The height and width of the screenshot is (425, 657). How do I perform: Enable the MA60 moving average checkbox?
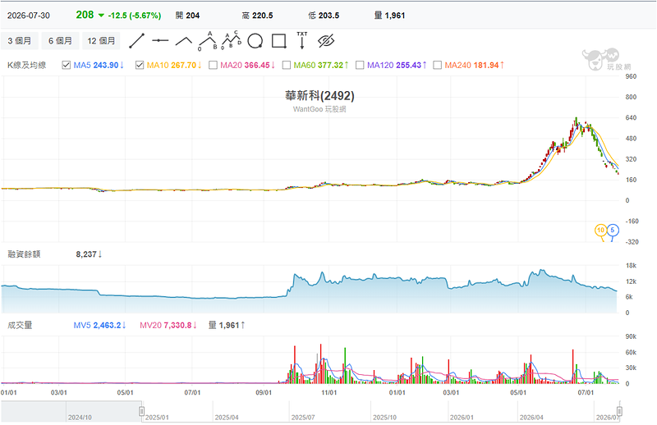(x=286, y=65)
